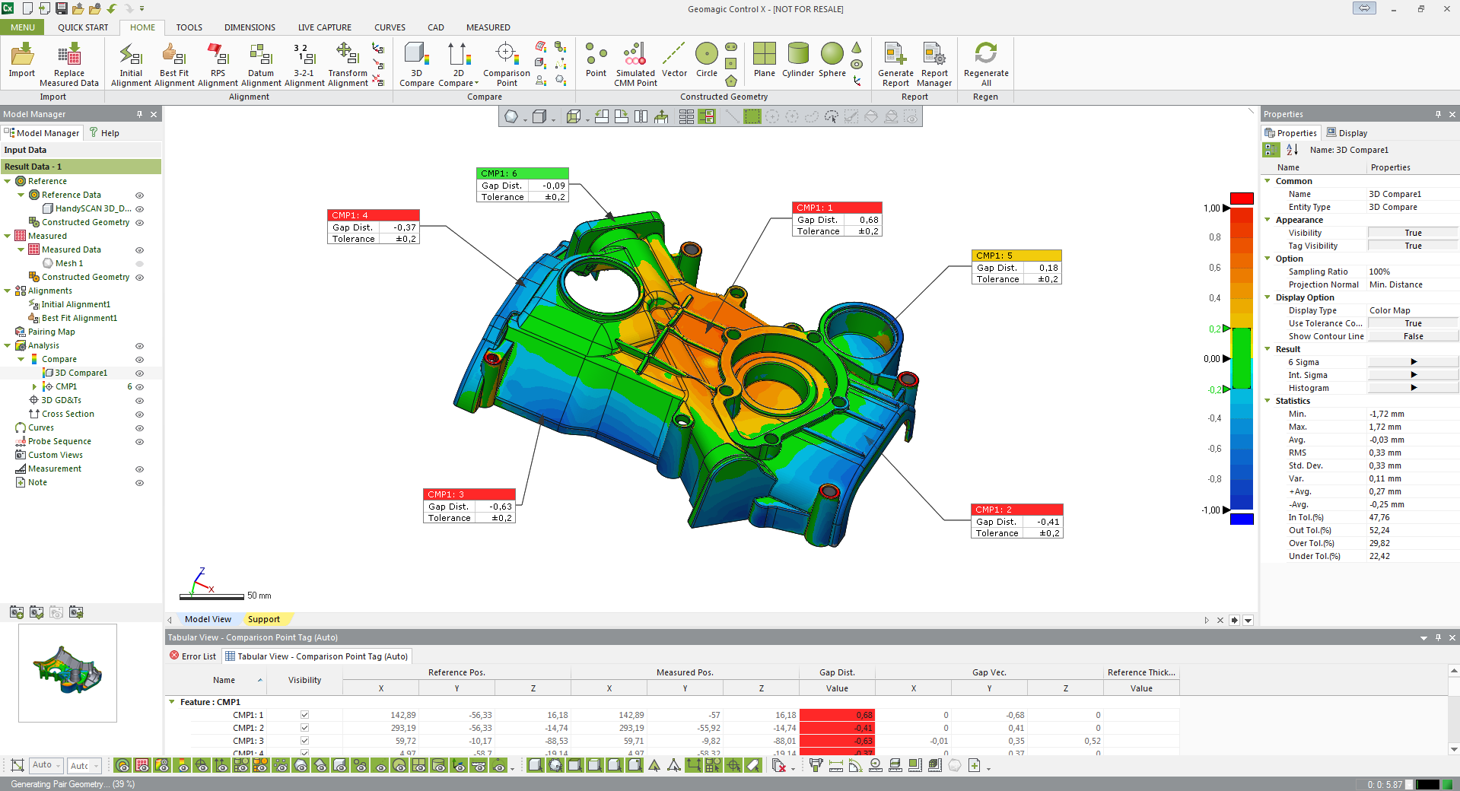Click the red top swatch of color bar

point(1242,199)
